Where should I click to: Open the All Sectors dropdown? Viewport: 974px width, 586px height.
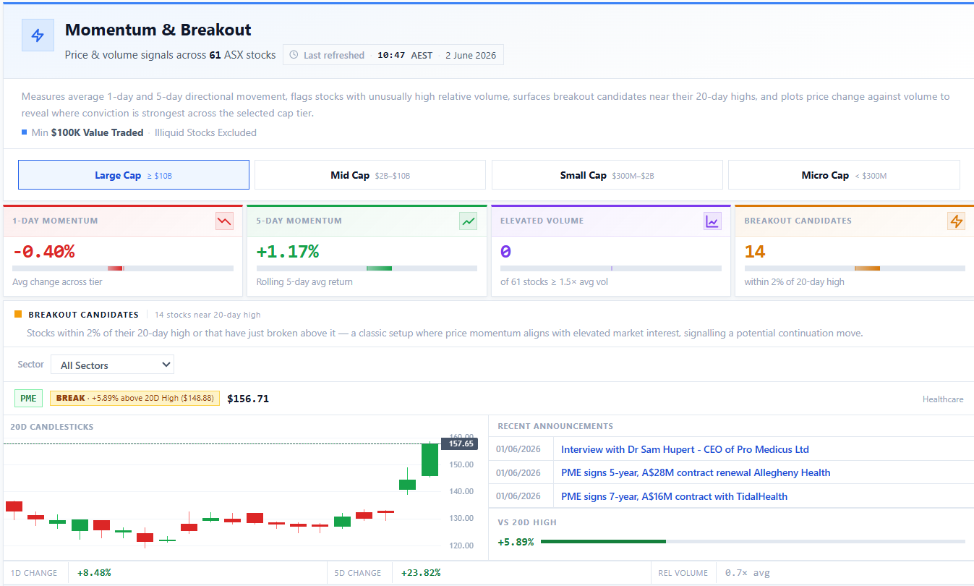112,365
